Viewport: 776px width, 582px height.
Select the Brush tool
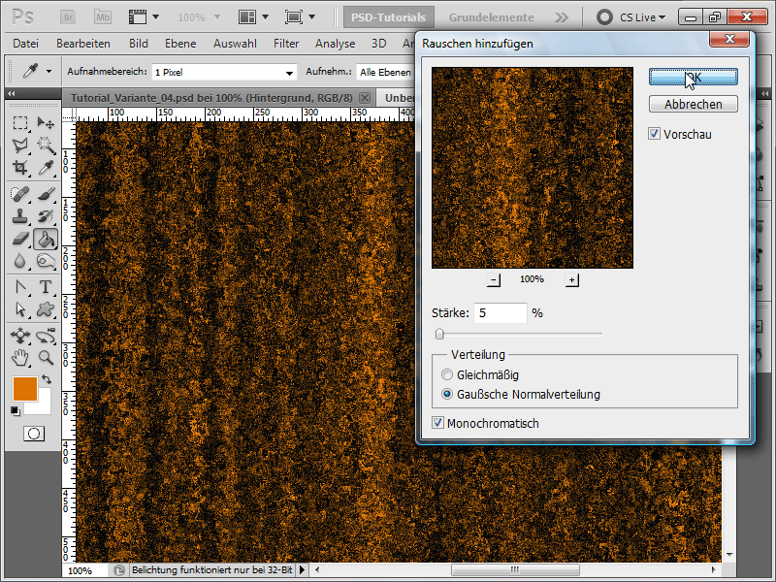(x=46, y=194)
